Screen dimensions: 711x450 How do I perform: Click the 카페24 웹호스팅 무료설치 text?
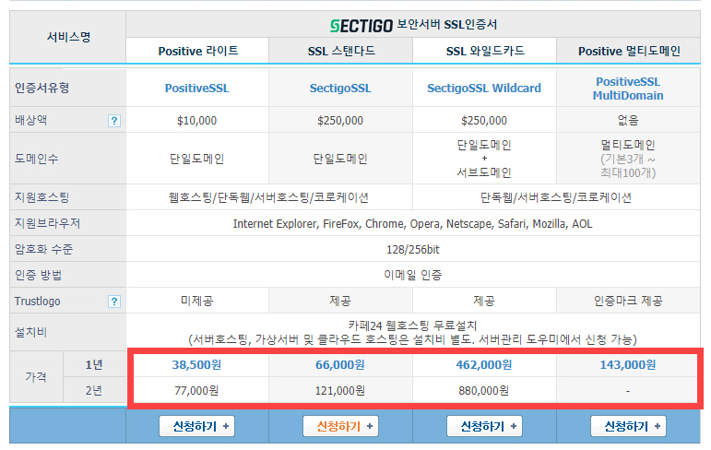pos(412,326)
